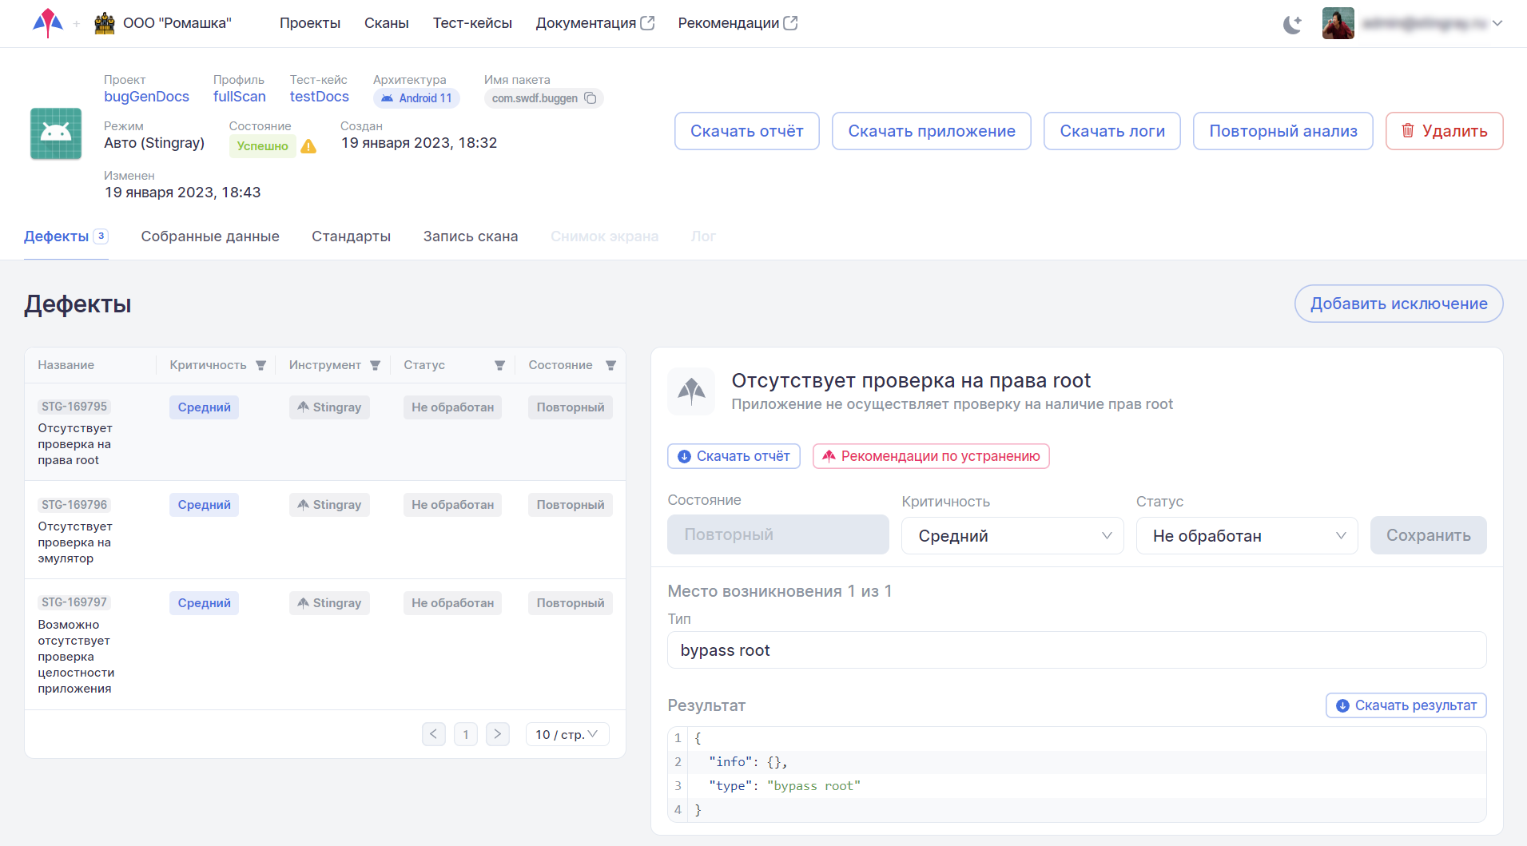Switch to Собранные данные tab
This screenshot has width=1527, height=846.
coord(210,236)
